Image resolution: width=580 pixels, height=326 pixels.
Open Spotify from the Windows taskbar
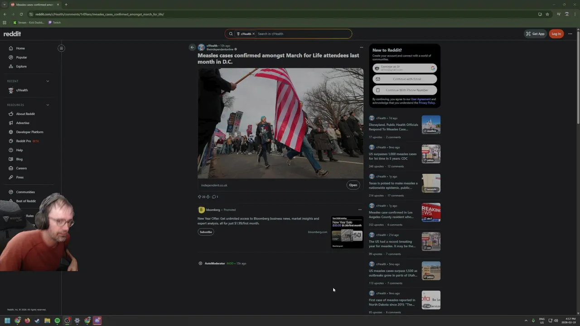(x=57, y=321)
